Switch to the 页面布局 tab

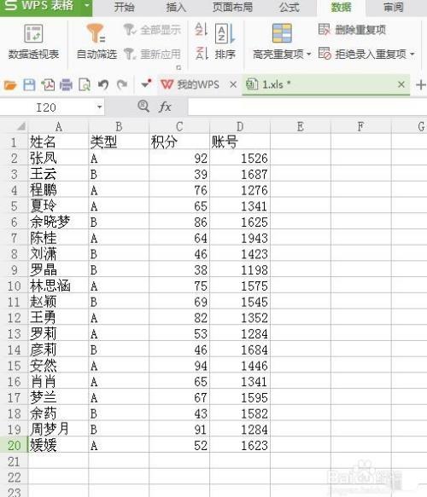[x=232, y=7]
